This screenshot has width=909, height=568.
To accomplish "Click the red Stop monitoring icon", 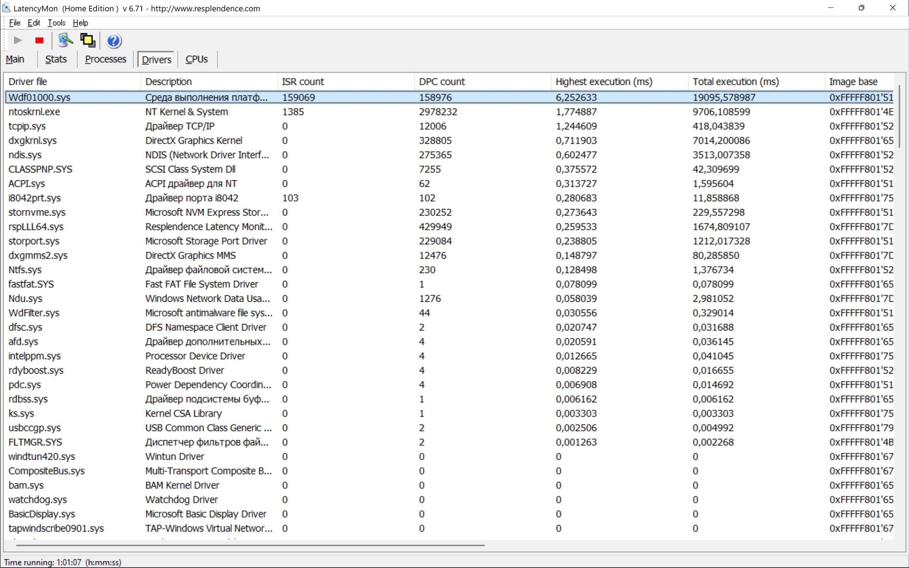I will click(x=39, y=40).
